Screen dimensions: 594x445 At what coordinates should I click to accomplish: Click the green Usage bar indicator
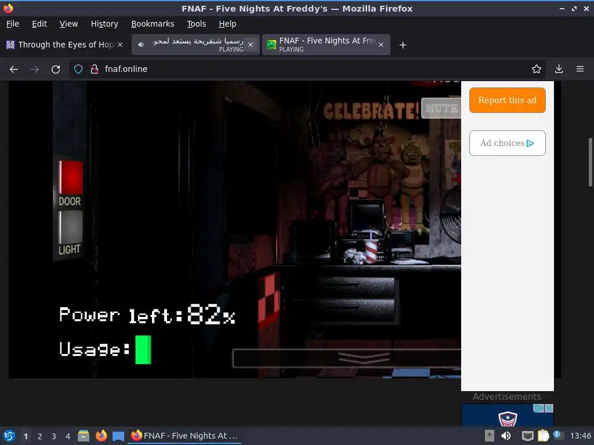[x=143, y=349]
